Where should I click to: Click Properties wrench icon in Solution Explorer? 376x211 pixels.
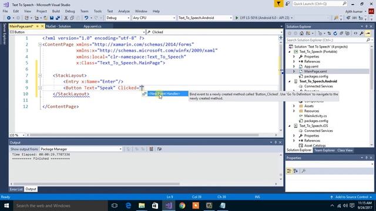click(x=361, y=33)
